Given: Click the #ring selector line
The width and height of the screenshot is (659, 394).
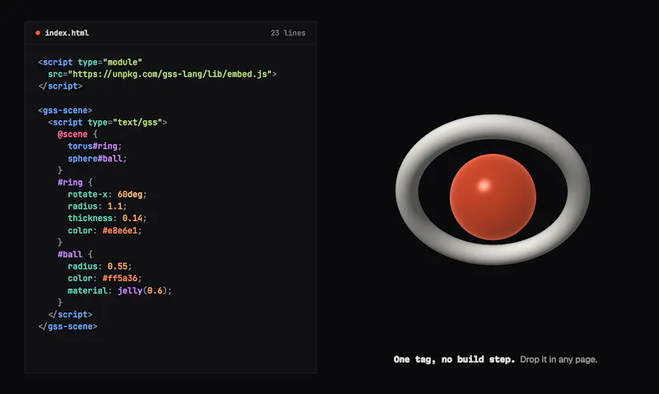Looking at the screenshot, I should 75,183.
